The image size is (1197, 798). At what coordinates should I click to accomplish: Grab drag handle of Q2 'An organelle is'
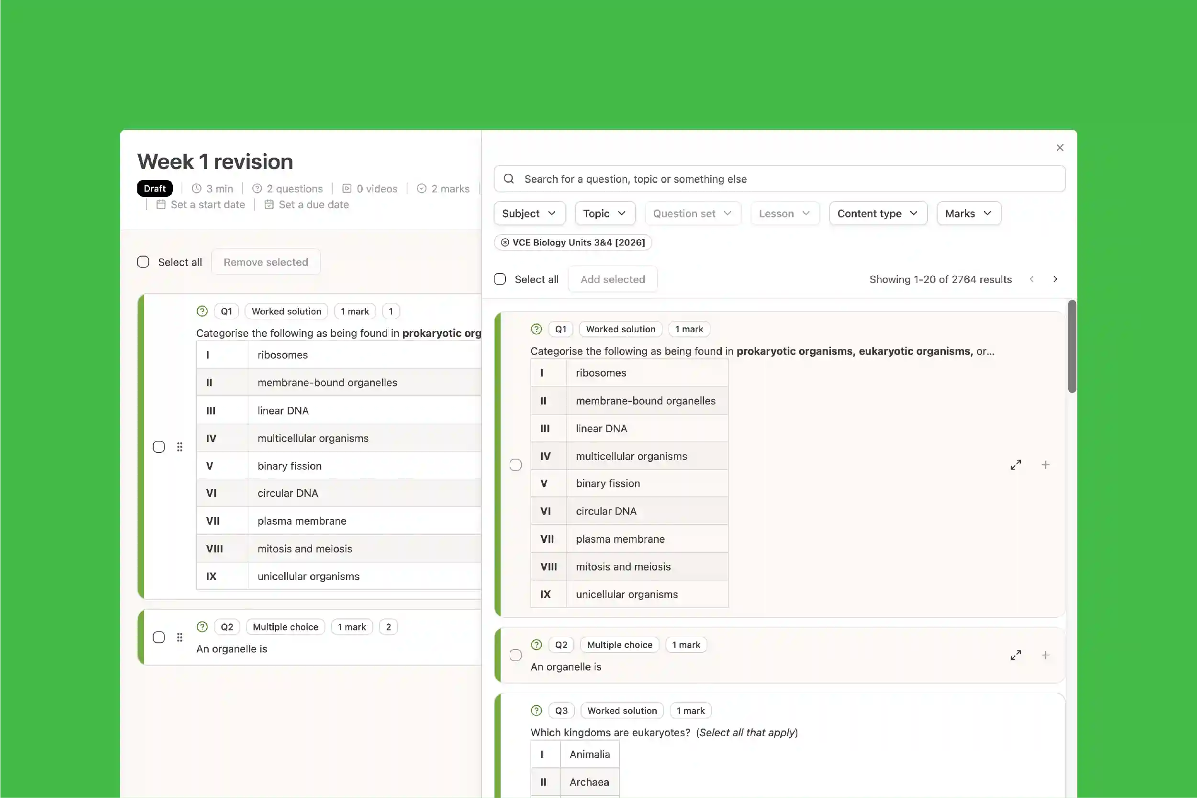click(x=179, y=637)
